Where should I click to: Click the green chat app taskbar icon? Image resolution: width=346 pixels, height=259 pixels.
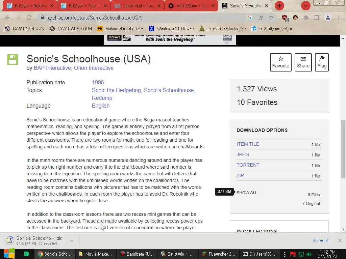click(26, 254)
